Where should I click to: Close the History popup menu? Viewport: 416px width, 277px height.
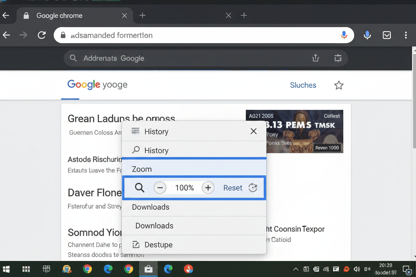coord(253,131)
